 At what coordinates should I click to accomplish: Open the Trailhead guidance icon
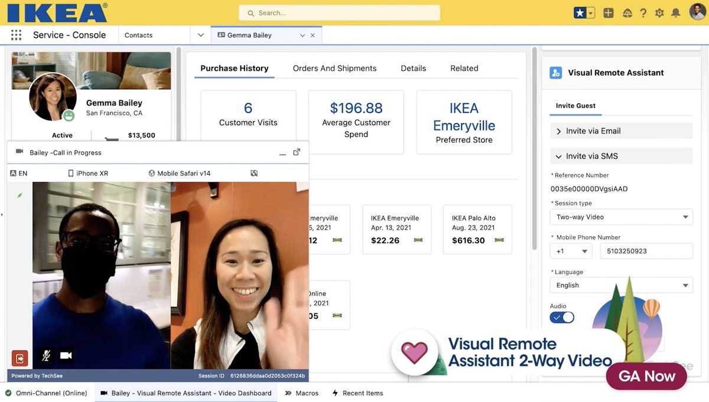click(627, 12)
